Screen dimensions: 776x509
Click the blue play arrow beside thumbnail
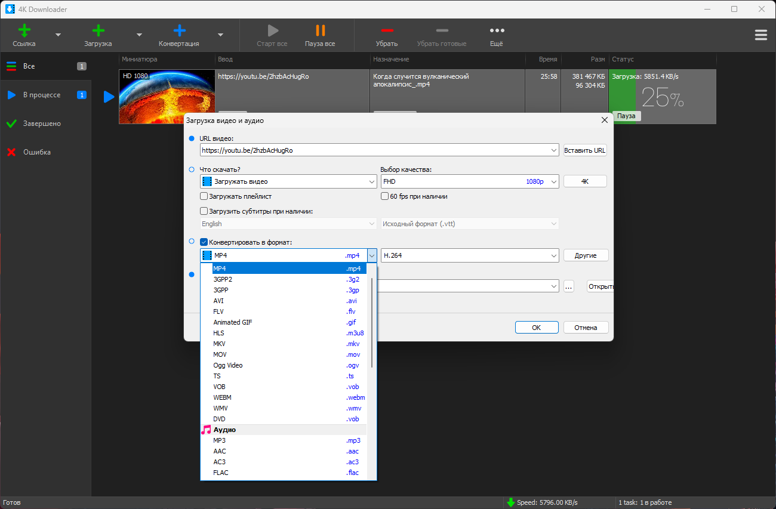click(x=109, y=97)
